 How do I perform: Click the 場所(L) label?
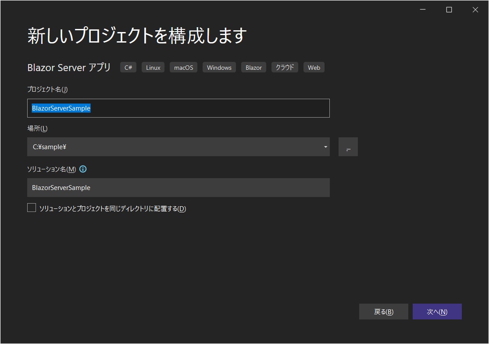point(37,129)
